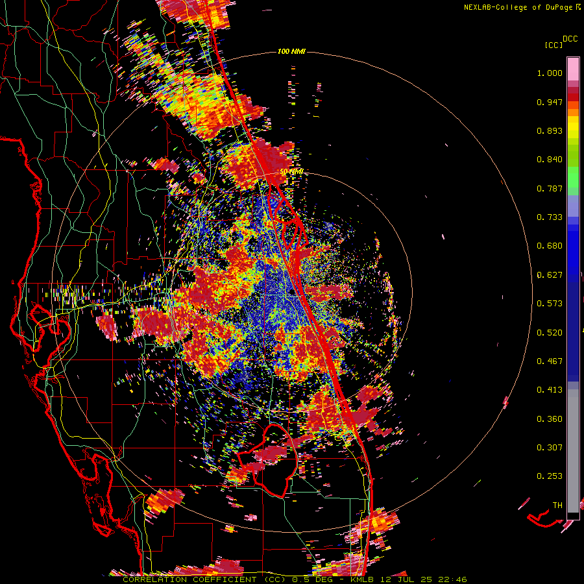
Task: Click the yellow segment of the color bar
Action: (573, 127)
